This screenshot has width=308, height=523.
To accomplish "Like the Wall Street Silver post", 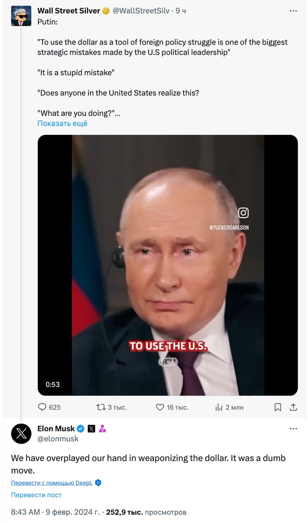I will point(160,407).
